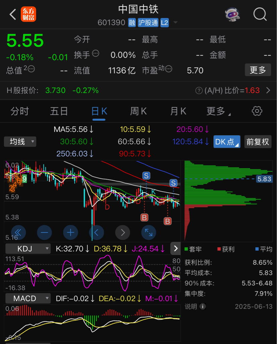277x344 pixels.
Task: Tap the 融 margin tag
Action: (x=132, y=23)
